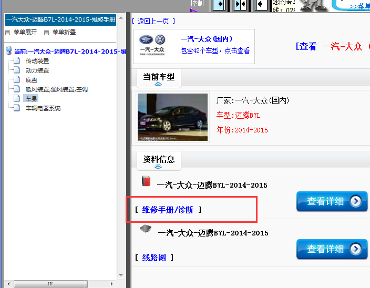Screen dimensions: 370x288
Task: Select the highlighted 车身 tree item
Action: pyautogui.click(x=31, y=99)
